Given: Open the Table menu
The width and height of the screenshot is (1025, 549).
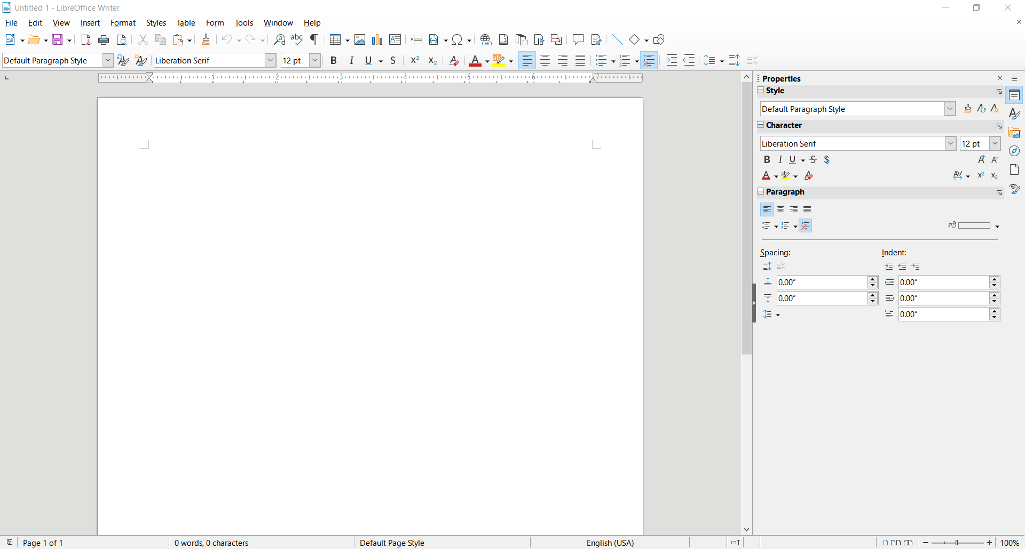Looking at the screenshot, I should [x=186, y=23].
